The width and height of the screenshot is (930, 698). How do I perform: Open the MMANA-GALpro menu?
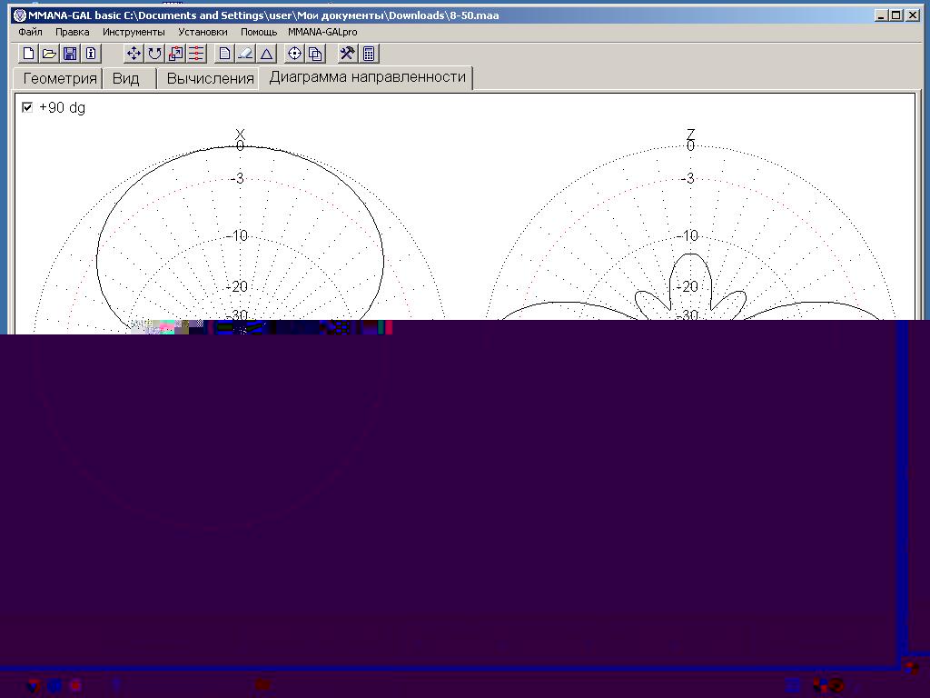pos(322,32)
